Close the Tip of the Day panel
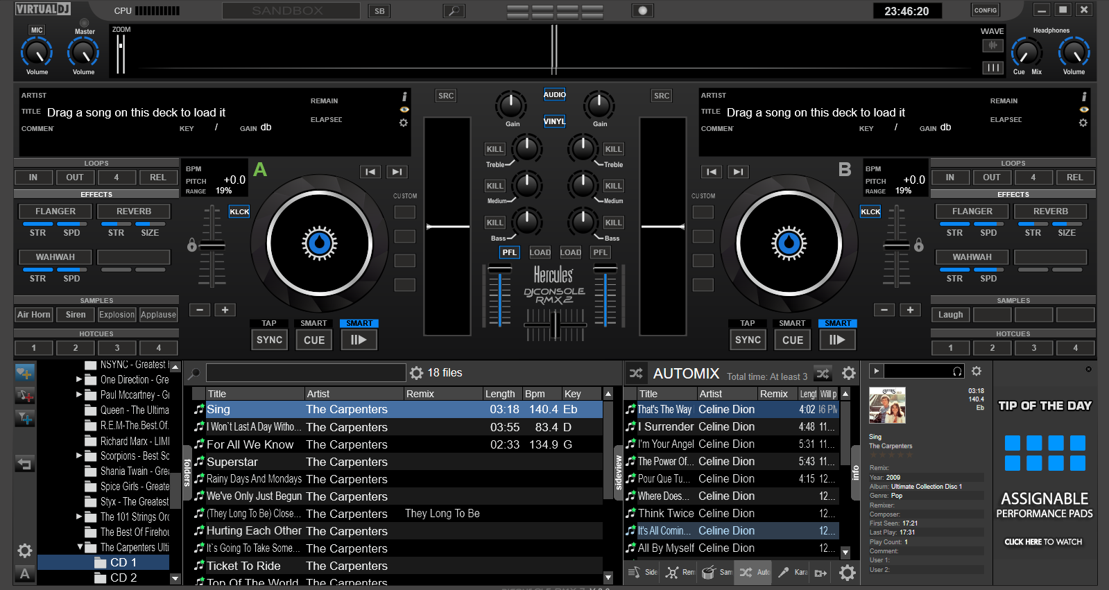Viewport: 1109px width, 590px height. [x=1088, y=369]
